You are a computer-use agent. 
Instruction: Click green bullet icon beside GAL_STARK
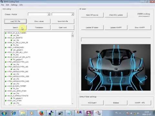click(x=6, y=101)
